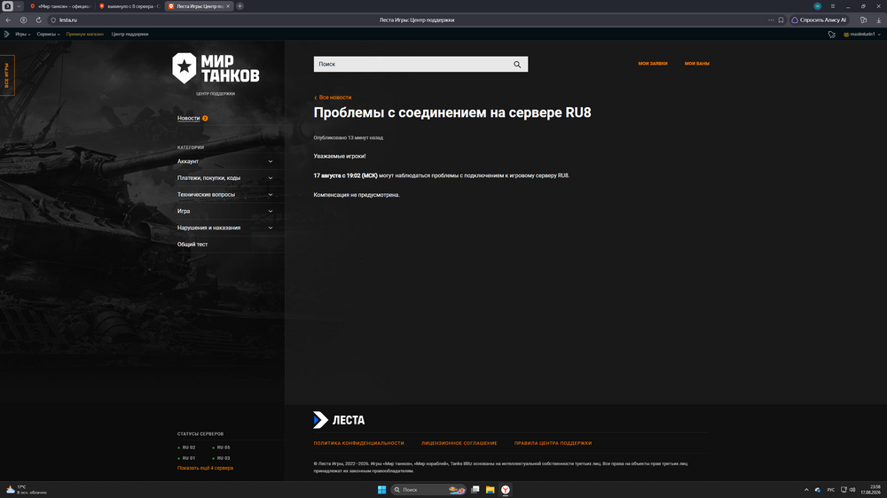Expand the Технические вопросы category
887x498 pixels.
[225, 194]
